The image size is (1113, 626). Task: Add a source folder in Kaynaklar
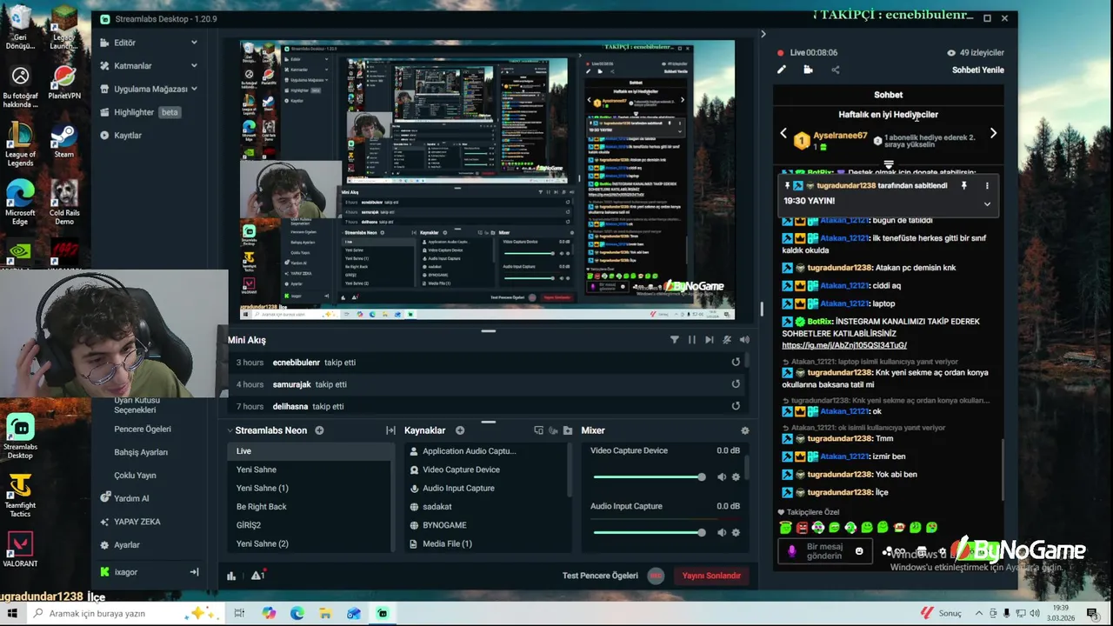[x=568, y=430]
